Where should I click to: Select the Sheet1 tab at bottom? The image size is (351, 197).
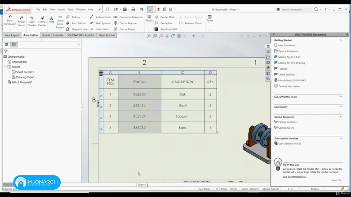[142, 185]
